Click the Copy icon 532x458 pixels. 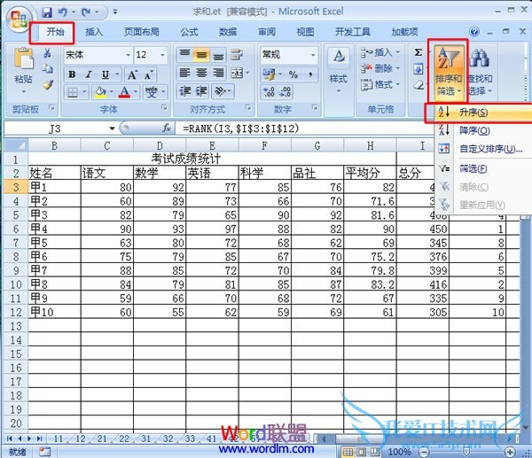pyautogui.click(x=47, y=69)
